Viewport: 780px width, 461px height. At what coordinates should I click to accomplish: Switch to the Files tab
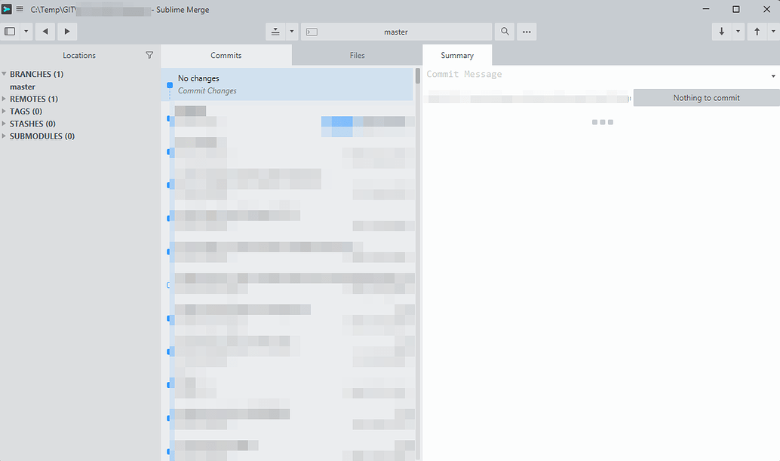coord(357,55)
